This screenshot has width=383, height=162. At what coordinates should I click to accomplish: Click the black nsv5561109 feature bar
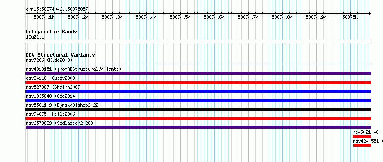tap(198, 109)
